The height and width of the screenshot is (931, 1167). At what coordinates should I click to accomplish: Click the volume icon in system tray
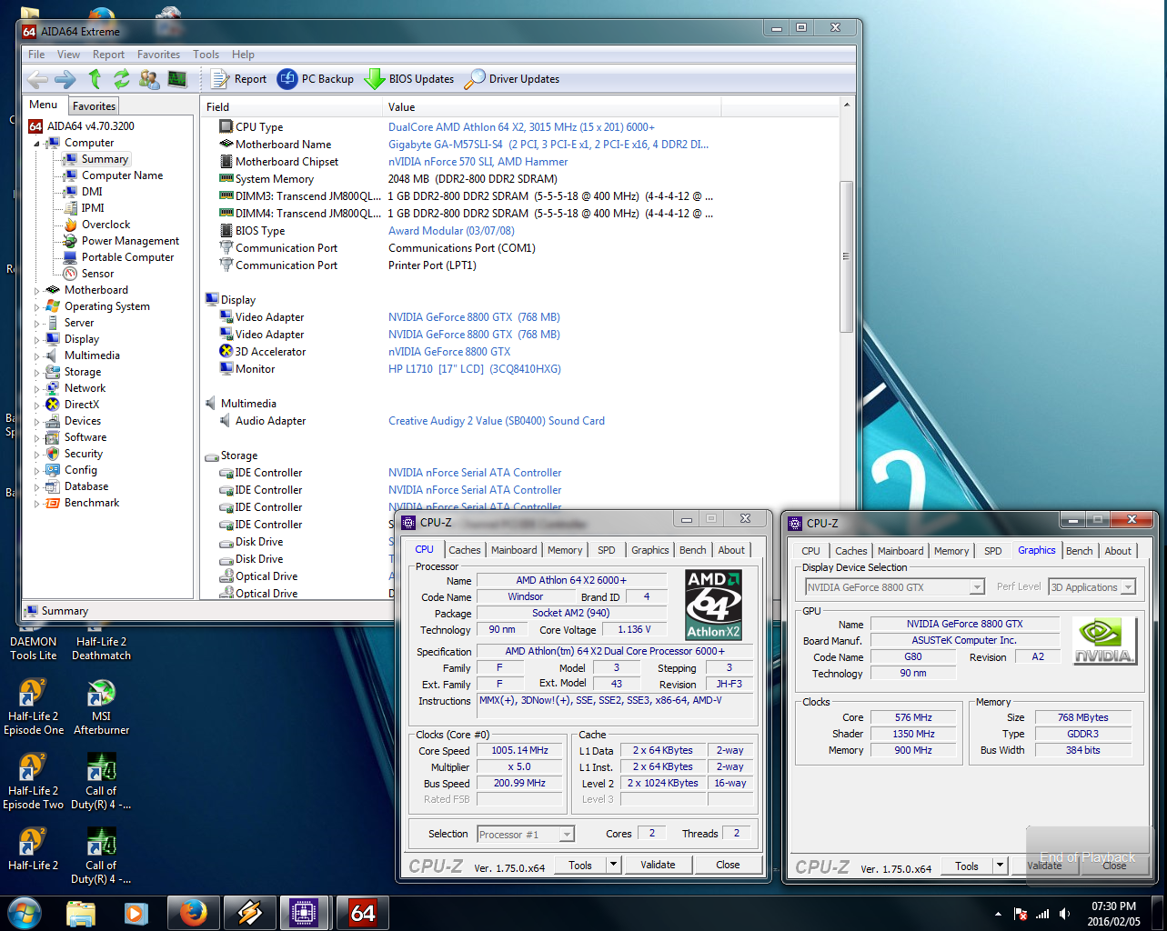[x=1065, y=914]
